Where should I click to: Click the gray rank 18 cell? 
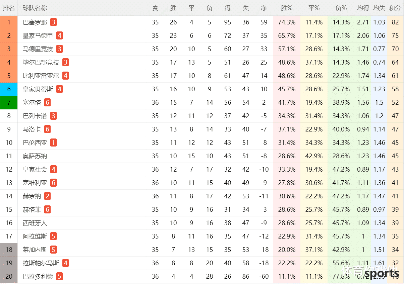9,250
